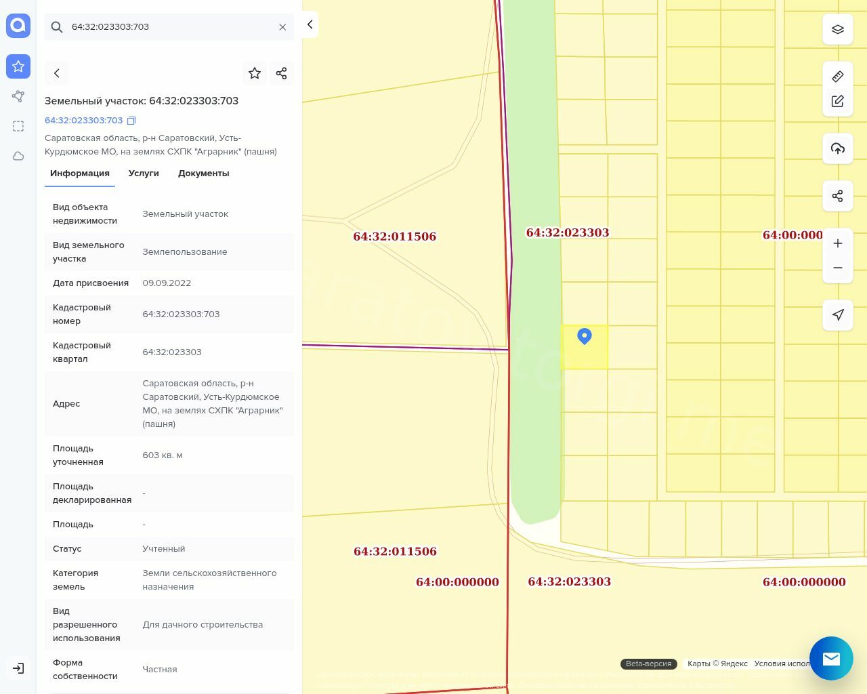
Task: Switch to the Услуги tab
Action: click(144, 173)
